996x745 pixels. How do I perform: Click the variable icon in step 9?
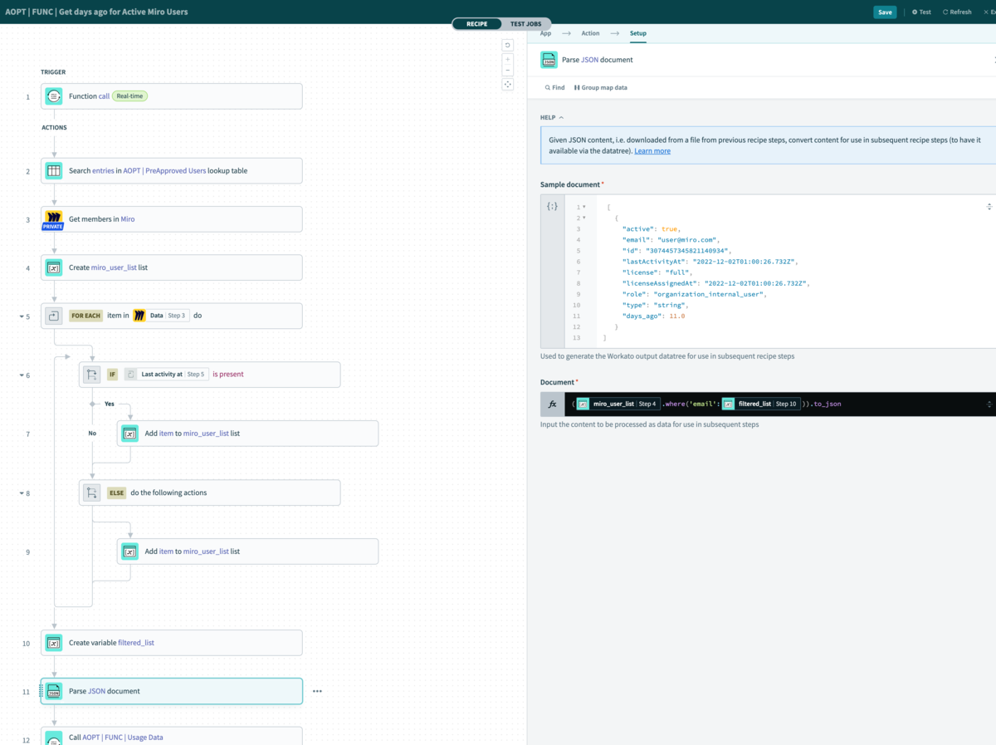pyautogui.click(x=129, y=551)
